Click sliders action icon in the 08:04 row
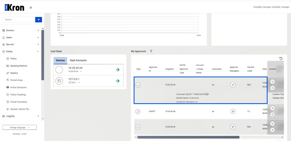 (x=272, y=124)
